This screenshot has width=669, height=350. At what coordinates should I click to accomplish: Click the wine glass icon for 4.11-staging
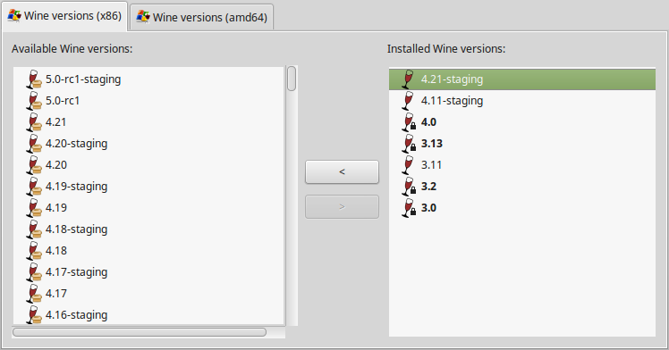408,101
